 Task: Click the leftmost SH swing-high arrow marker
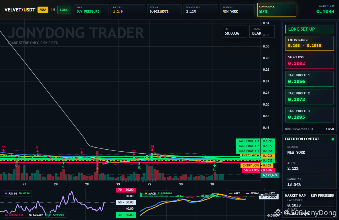coord(4,150)
